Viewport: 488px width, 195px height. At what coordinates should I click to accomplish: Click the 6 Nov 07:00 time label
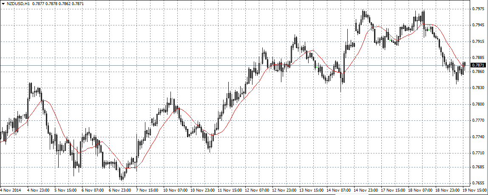93,190
